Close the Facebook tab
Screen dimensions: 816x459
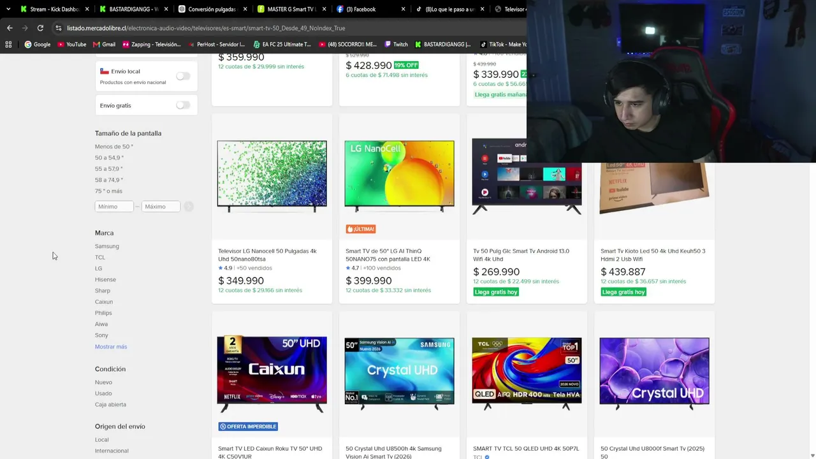tap(403, 9)
